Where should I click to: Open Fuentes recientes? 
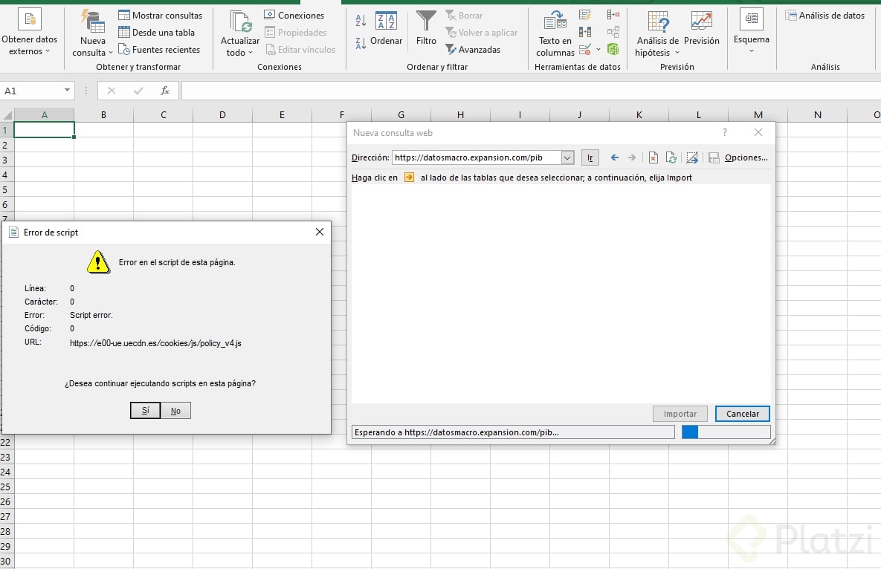159,49
